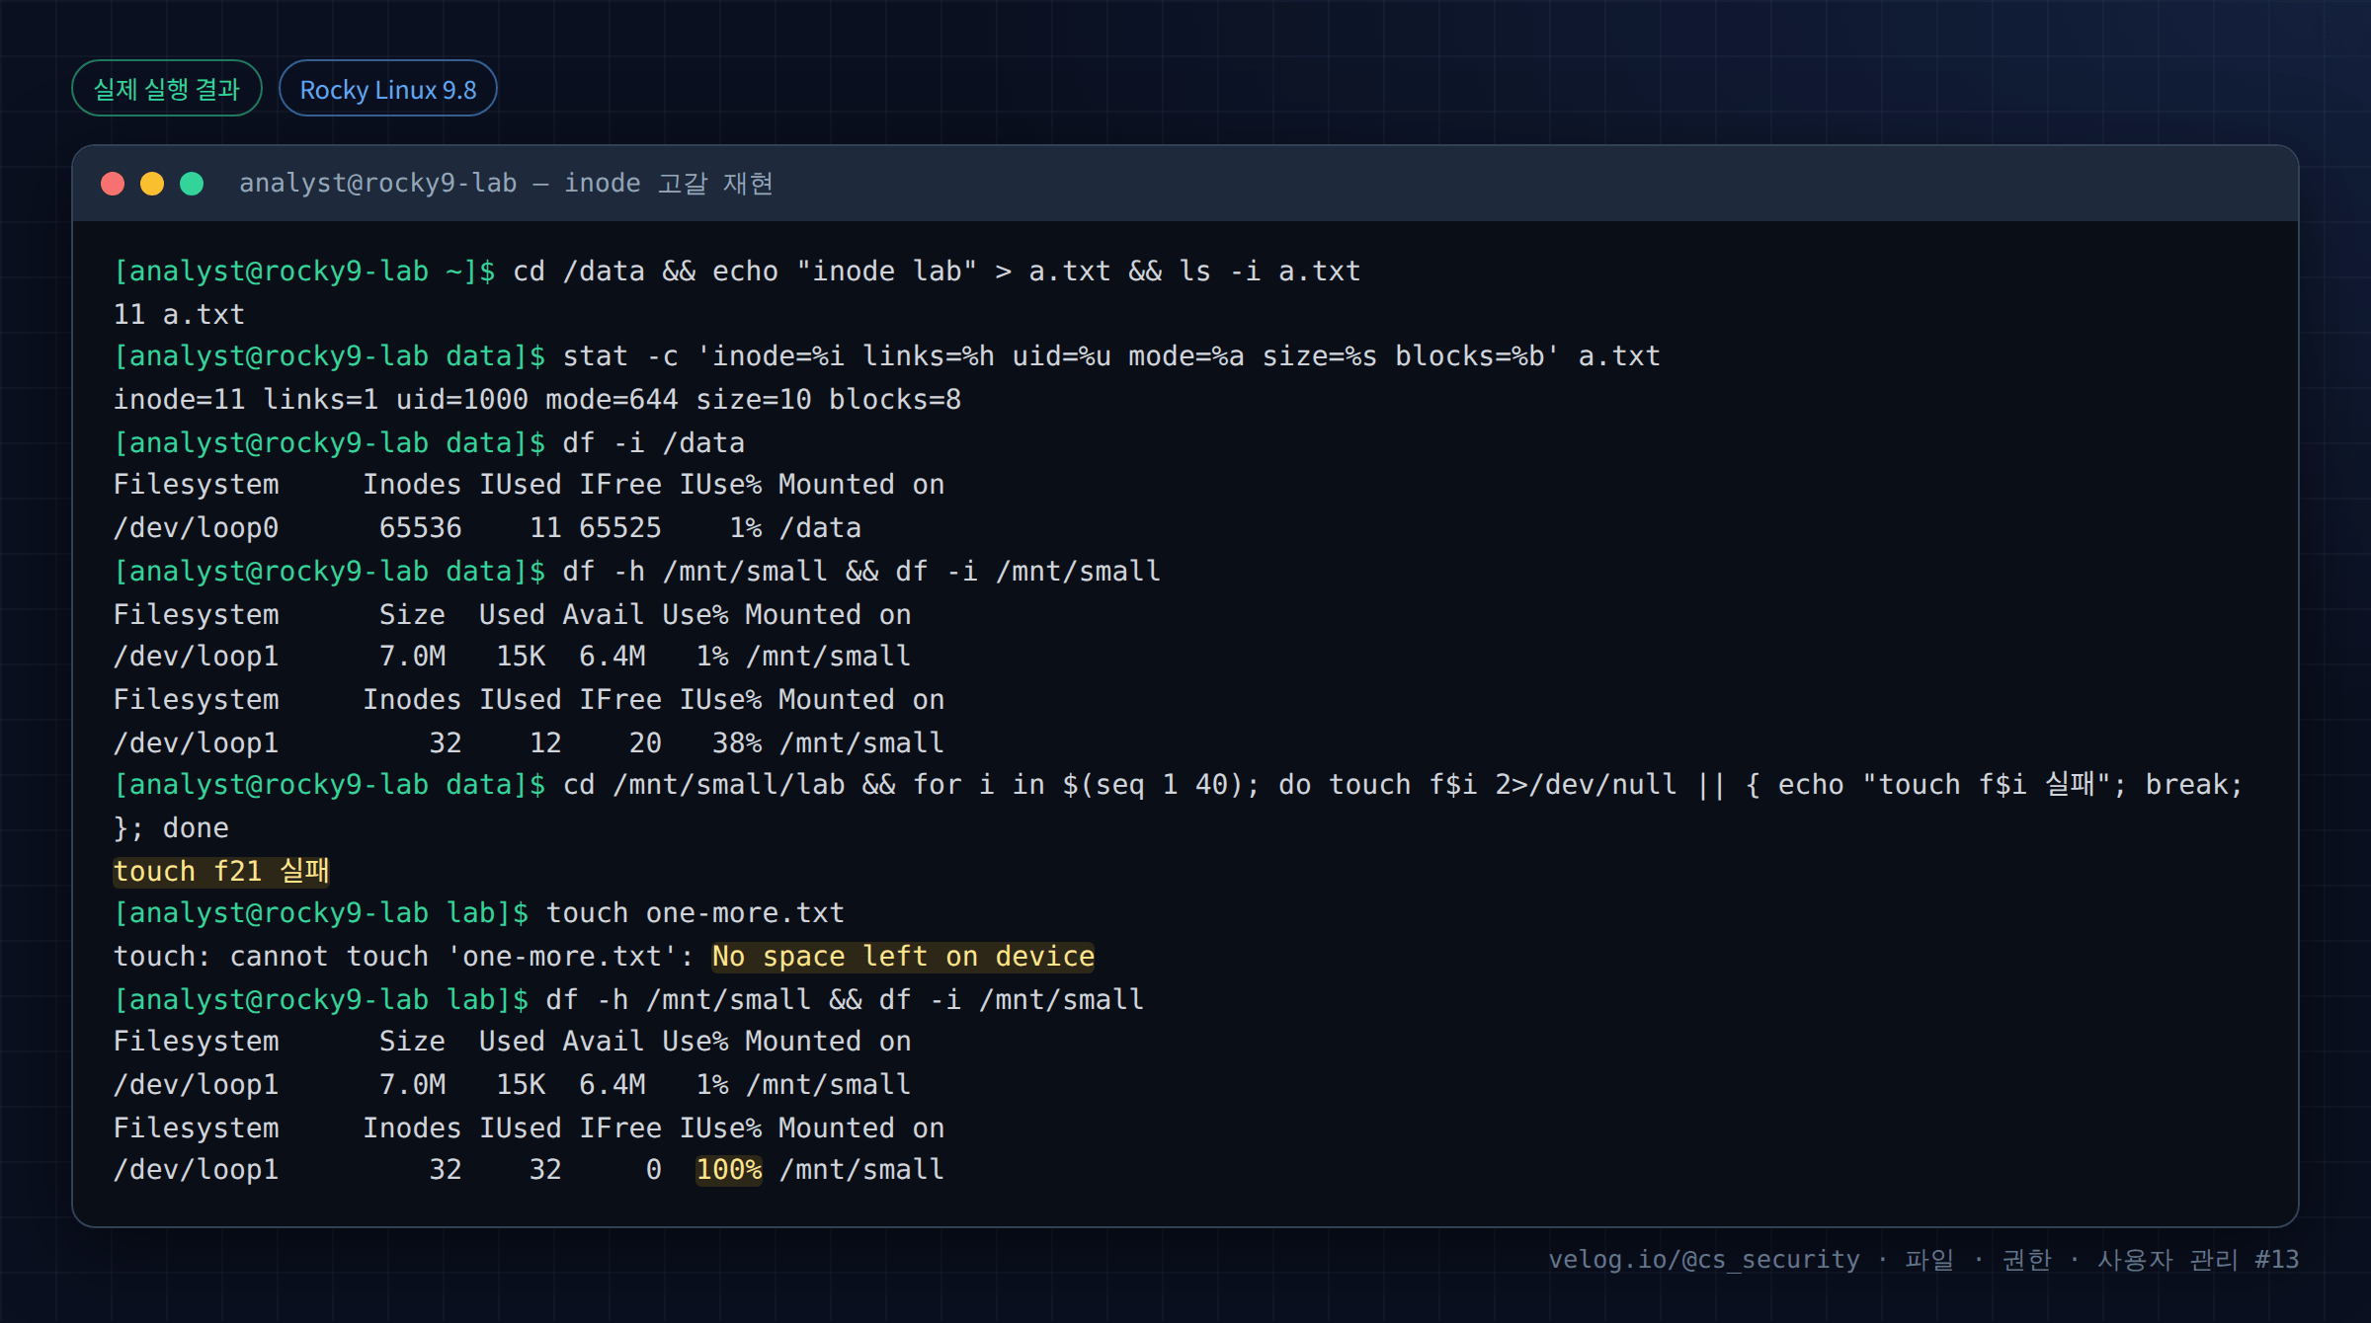Click the stat -c command line

click(x=886, y=356)
